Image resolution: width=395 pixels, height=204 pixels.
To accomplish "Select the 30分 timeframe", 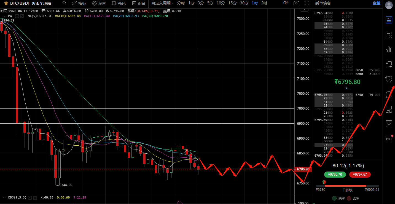I will tap(244, 3).
